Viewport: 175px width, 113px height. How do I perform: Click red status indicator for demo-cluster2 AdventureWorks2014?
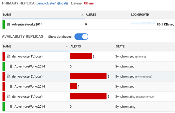click(x=4, y=87)
